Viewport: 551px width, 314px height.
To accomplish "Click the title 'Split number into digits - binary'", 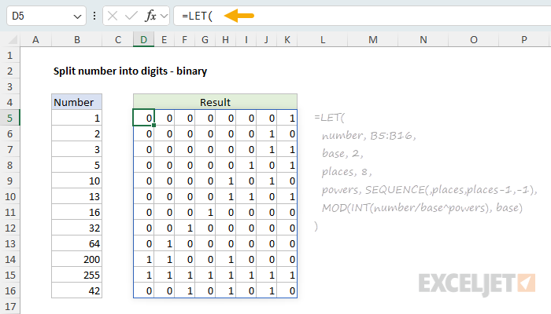I will click(130, 71).
